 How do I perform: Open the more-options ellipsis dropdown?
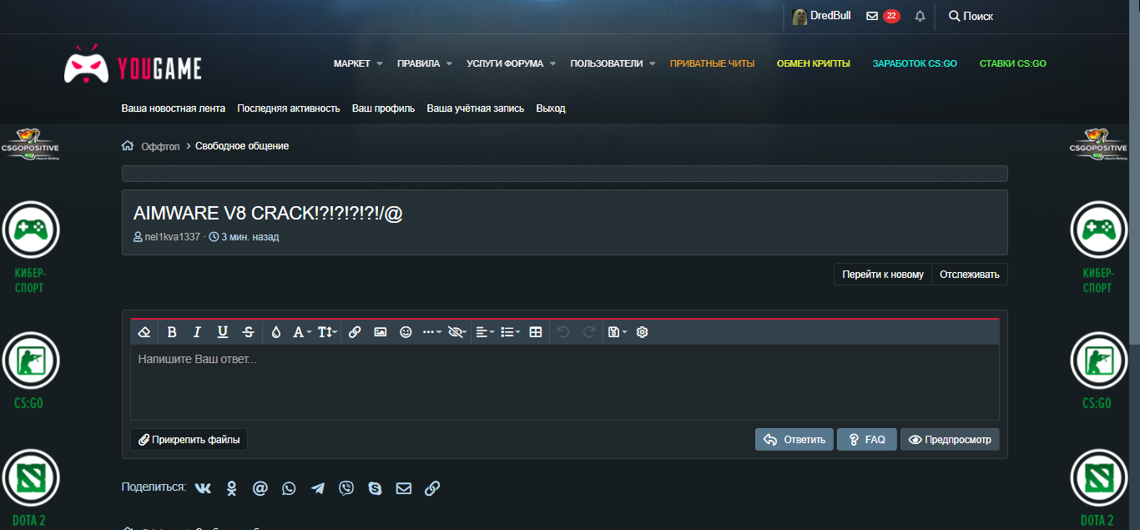[x=431, y=332]
